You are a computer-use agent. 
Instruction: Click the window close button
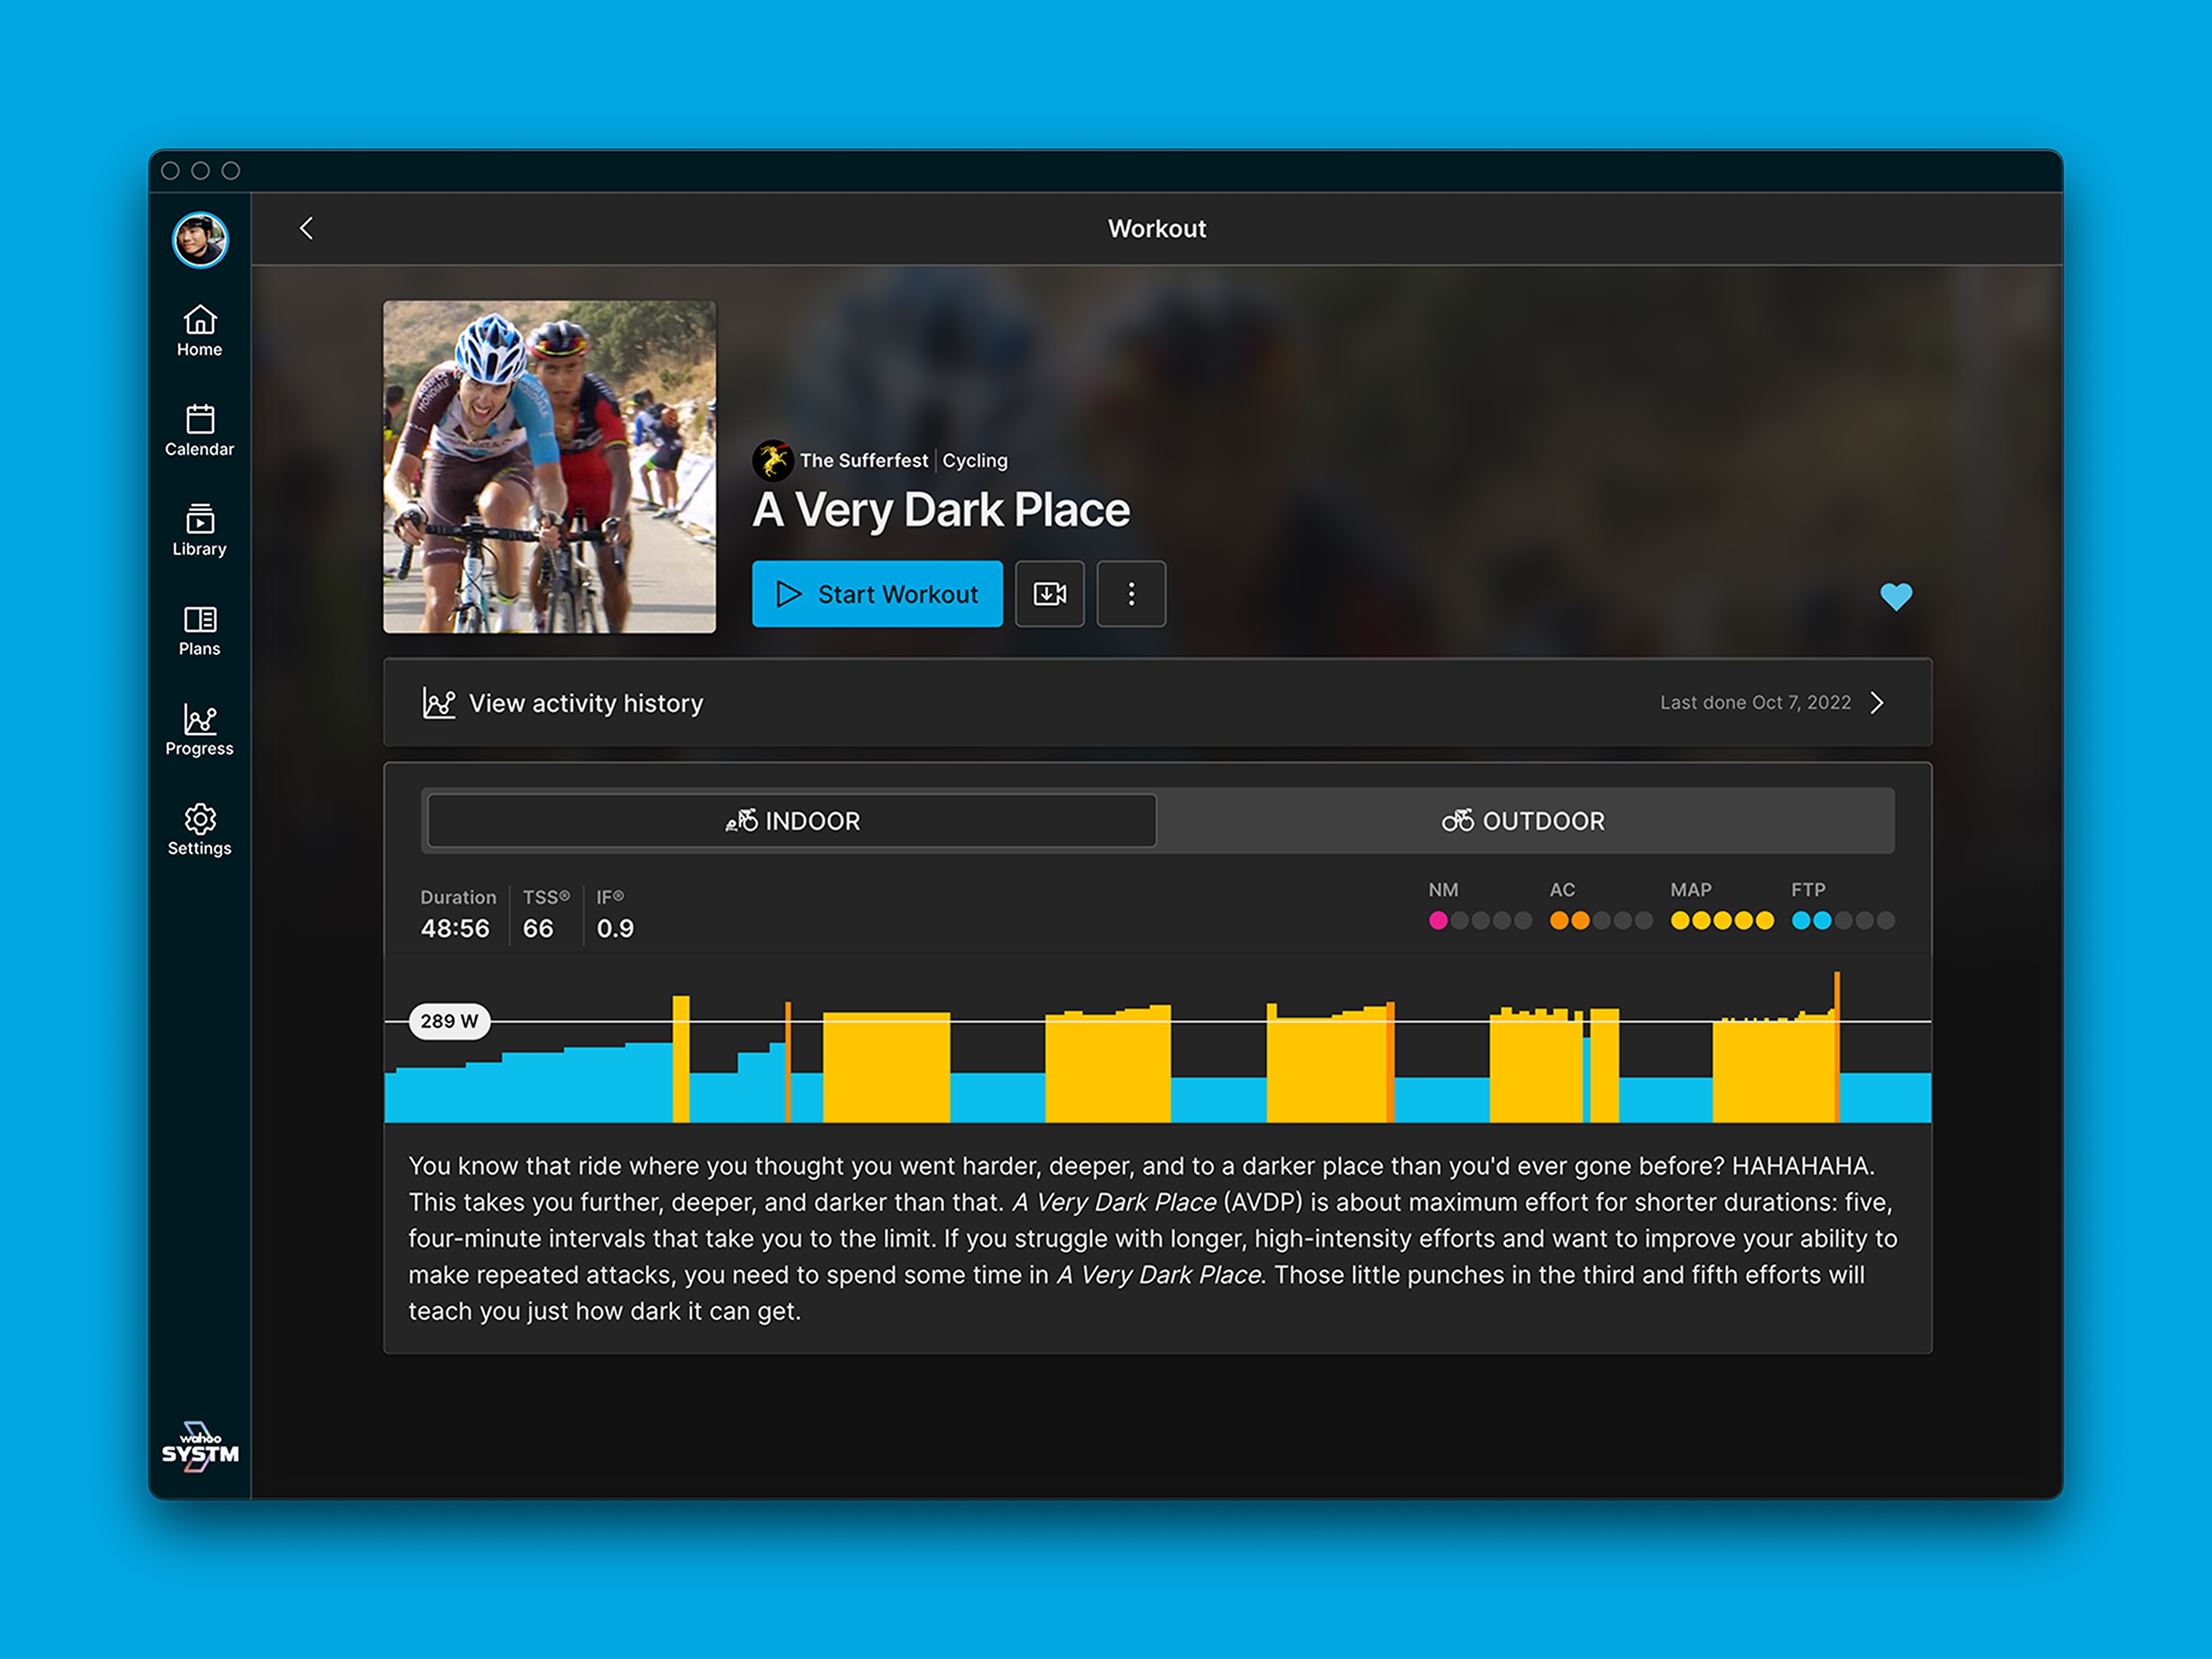171,171
